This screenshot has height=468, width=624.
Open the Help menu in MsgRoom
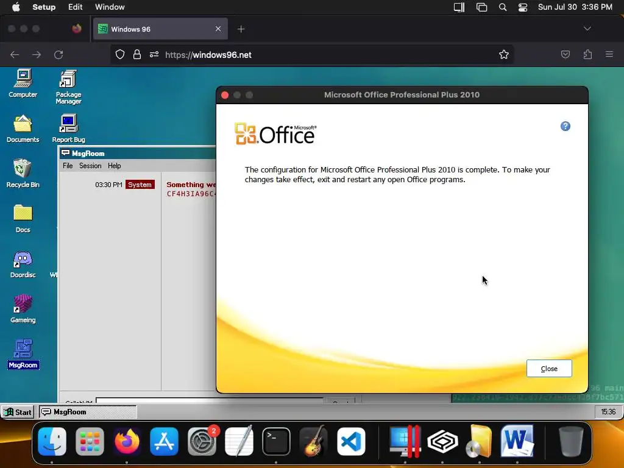coord(114,166)
